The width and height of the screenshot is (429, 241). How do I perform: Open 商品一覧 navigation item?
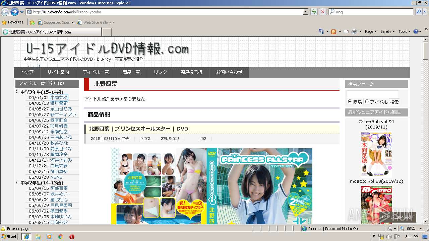(131, 72)
